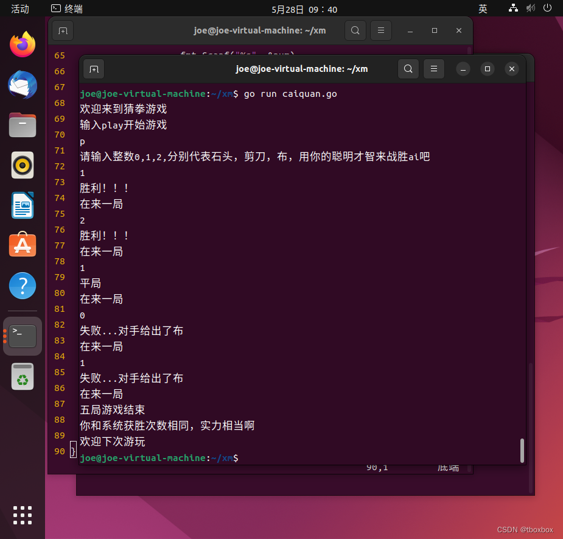Maximize the back terminal window
The height and width of the screenshot is (539, 563).
435,31
